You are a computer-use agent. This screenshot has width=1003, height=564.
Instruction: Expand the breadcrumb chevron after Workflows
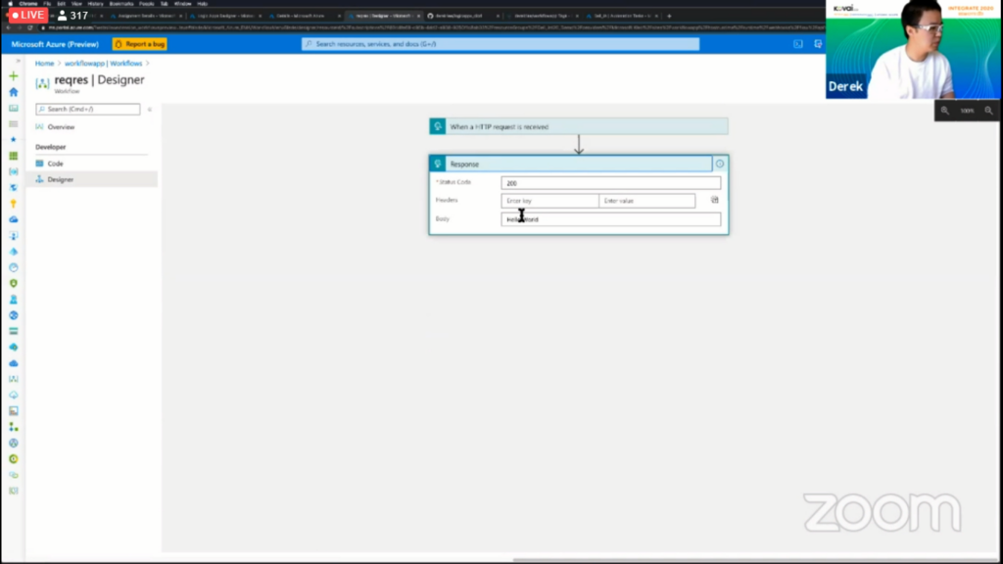147,63
